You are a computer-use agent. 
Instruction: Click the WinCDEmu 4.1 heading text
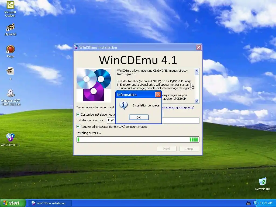pyautogui.click(x=138, y=60)
